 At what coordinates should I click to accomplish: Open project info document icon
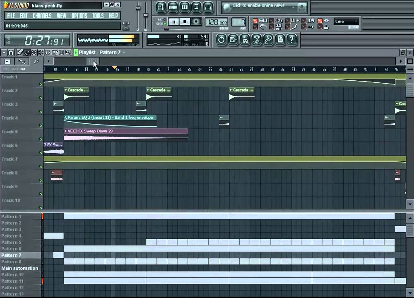(x=280, y=40)
